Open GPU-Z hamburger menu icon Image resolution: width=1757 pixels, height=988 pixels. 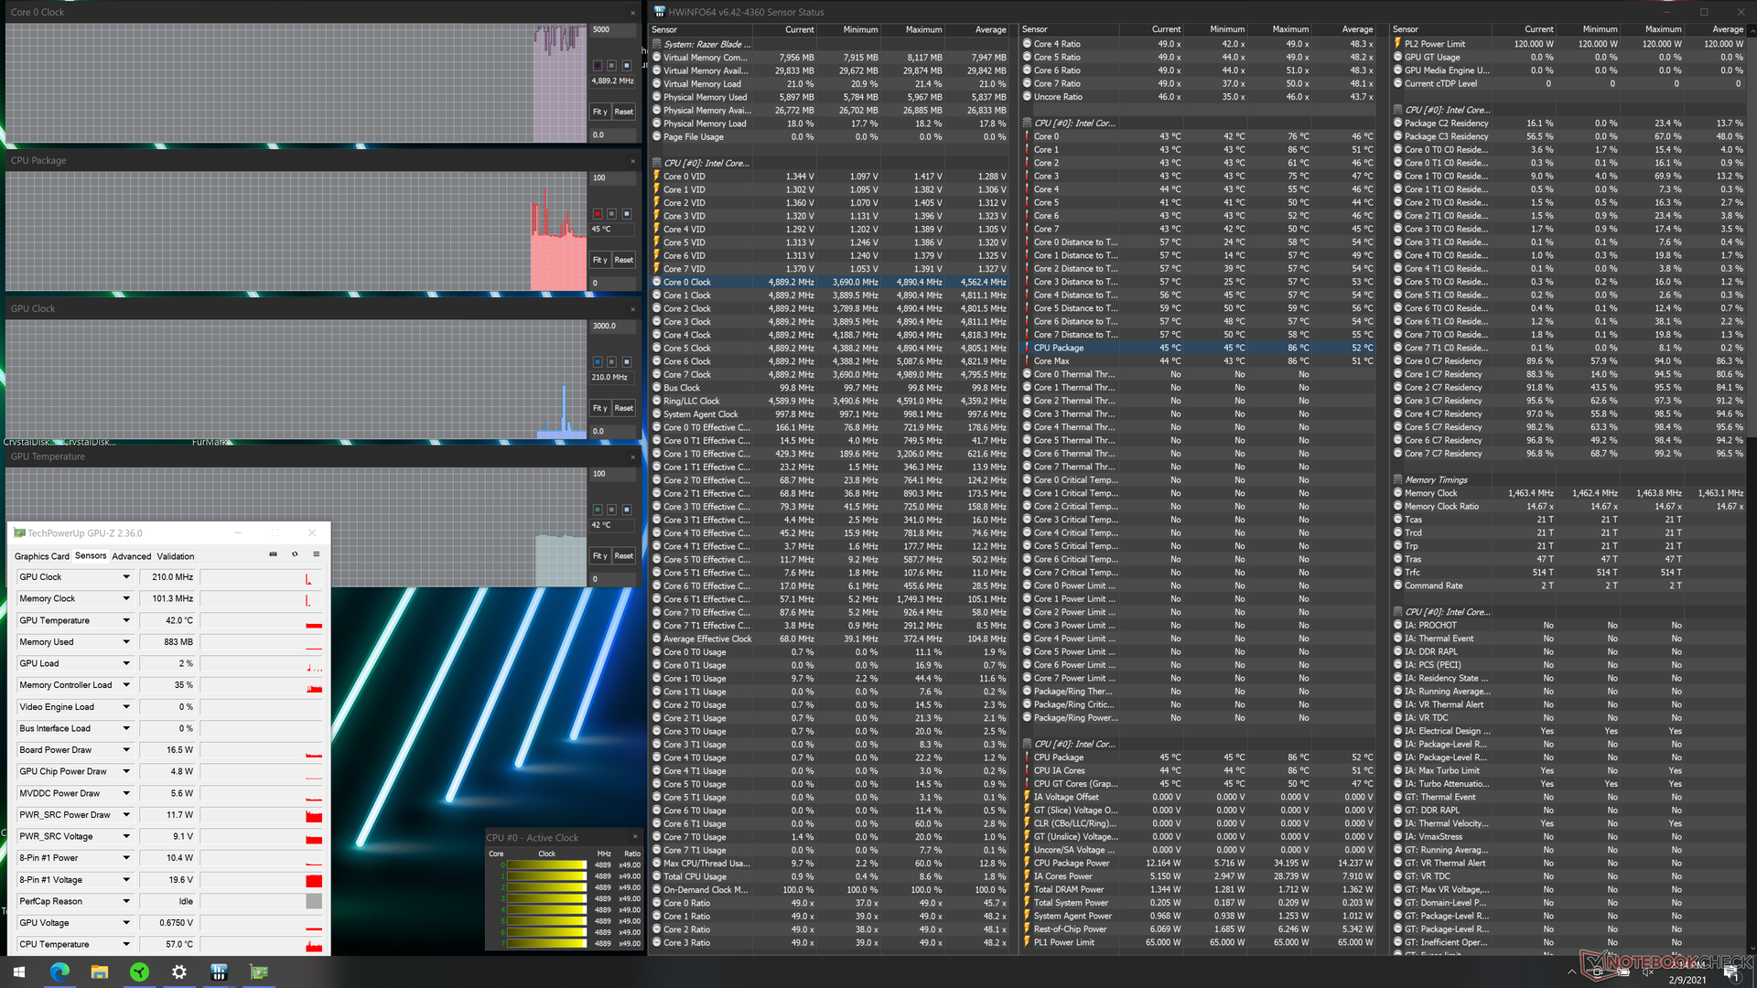317,554
